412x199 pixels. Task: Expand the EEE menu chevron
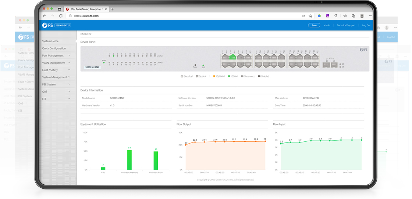coord(69,99)
